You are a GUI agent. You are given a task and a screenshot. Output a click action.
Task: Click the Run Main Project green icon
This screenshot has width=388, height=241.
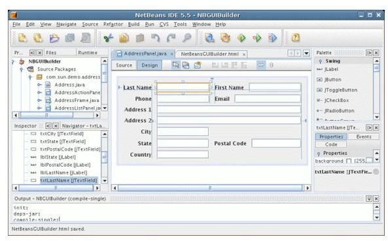coord(241,38)
